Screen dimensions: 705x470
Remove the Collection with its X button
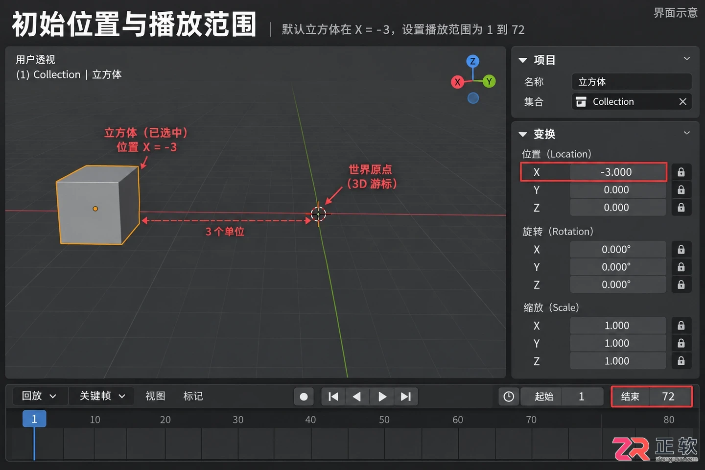click(682, 101)
